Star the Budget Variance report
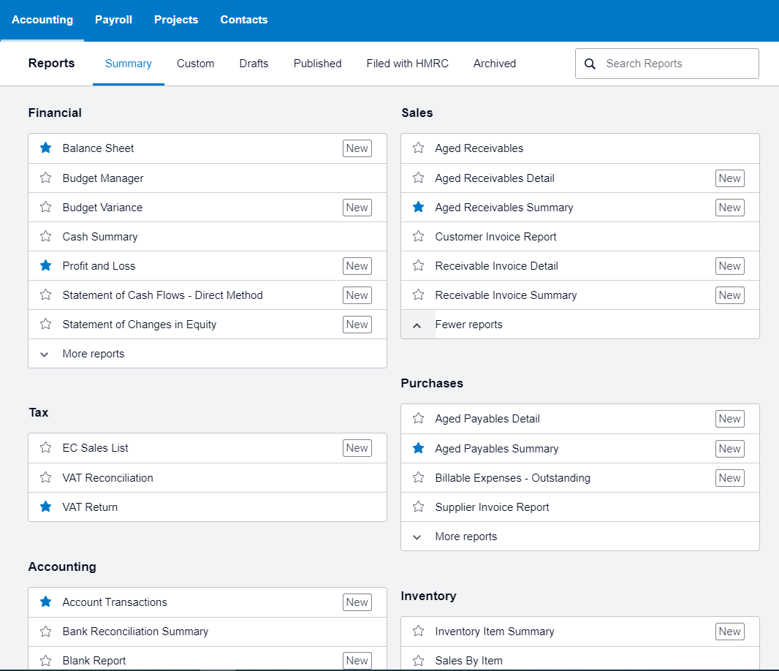This screenshot has width=779, height=671. pos(46,208)
